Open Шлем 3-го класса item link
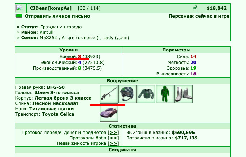Screen dimensions: 246x157 [56, 93]
